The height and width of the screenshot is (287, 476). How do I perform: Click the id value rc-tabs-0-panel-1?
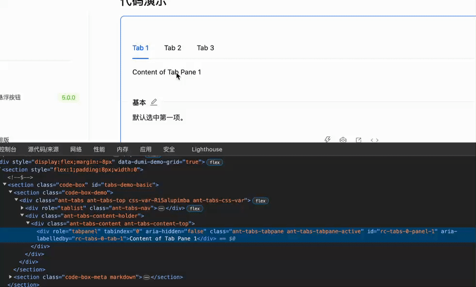click(x=408, y=231)
